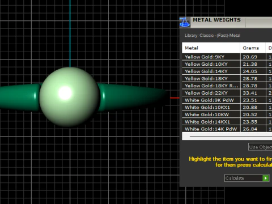Select the Yellow Gold:9KY row
The image size is (272, 204).
(x=227, y=57)
